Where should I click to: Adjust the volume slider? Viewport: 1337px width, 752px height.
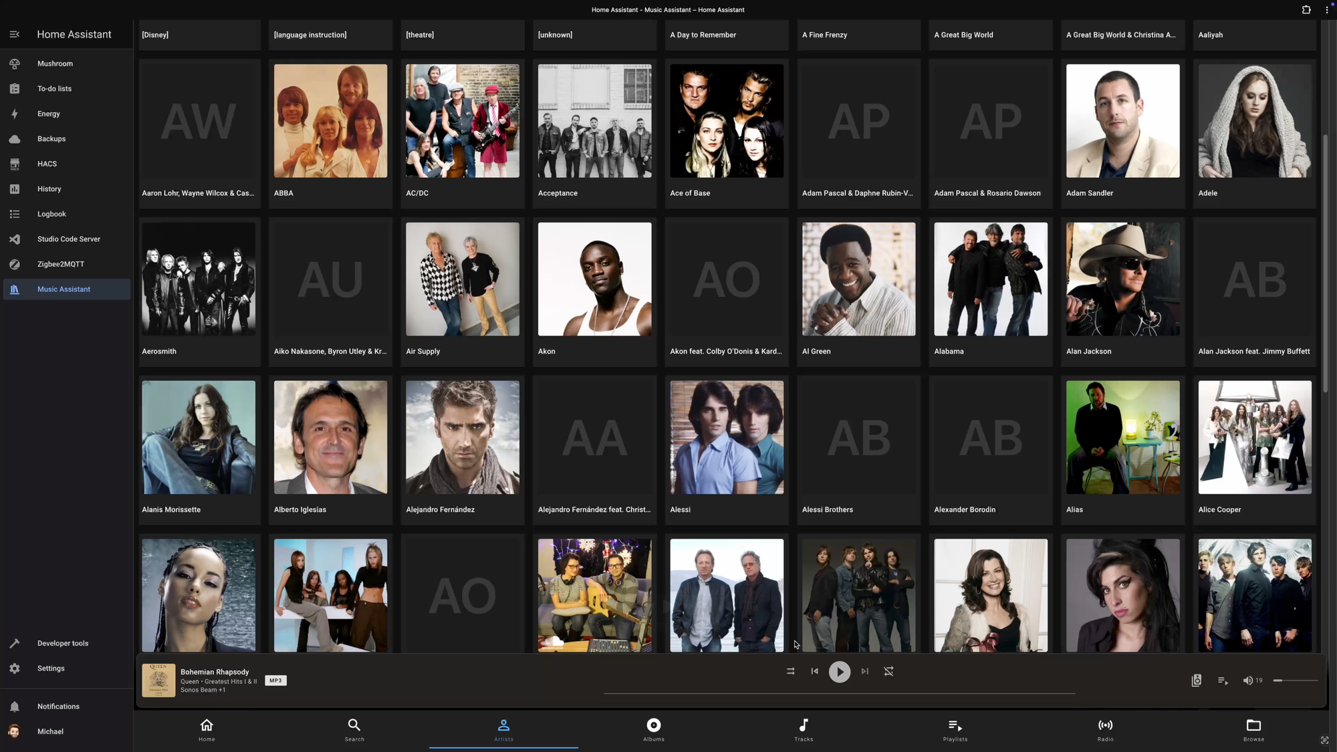tap(1296, 680)
